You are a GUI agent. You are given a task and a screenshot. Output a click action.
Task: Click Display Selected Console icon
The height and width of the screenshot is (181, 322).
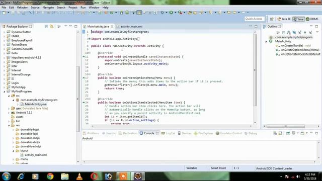coord(293,133)
